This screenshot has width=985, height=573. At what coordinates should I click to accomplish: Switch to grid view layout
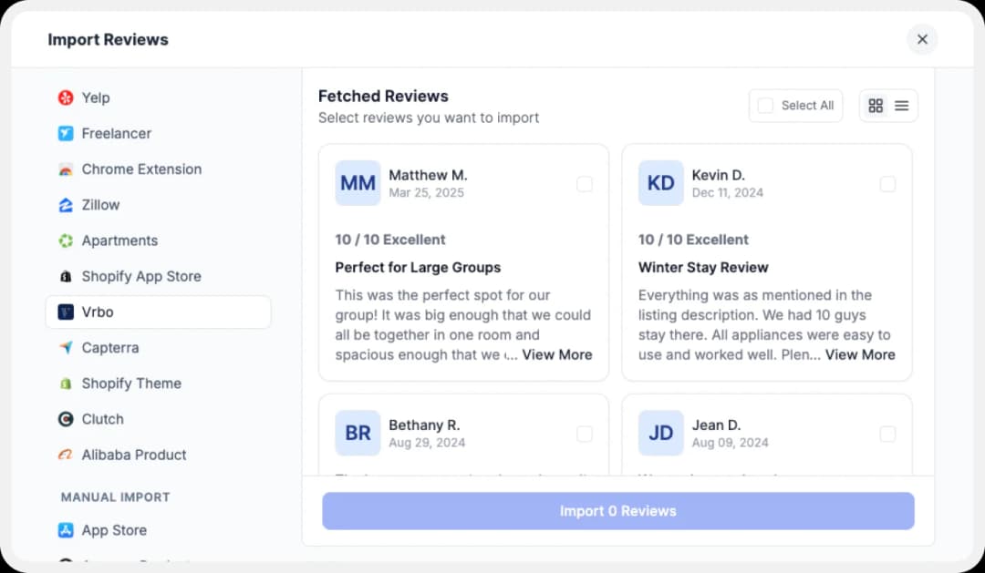click(876, 105)
